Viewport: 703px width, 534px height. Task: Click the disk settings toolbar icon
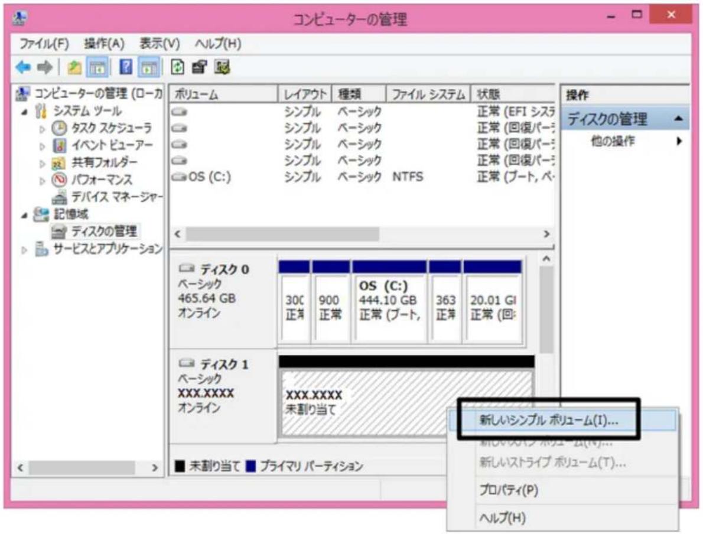click(x=222, y=68)
